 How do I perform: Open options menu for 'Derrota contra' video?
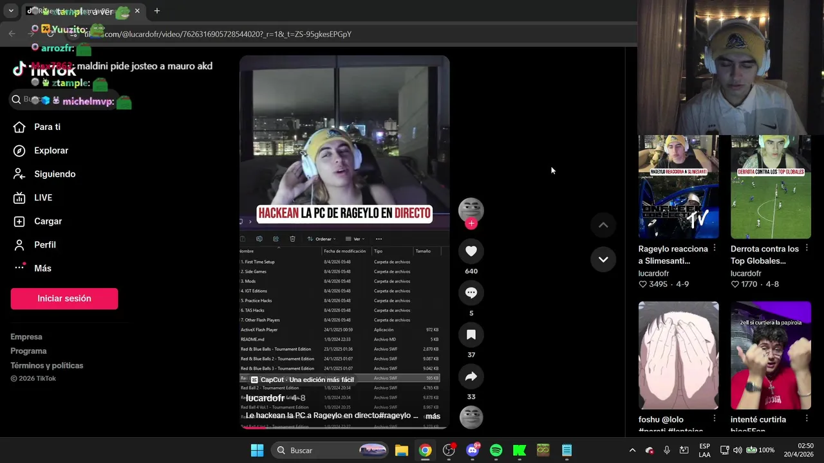pos(807,249)
